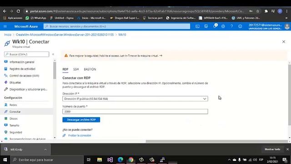291x164 pixels.
Task: Open the directory and subscription filter icon
Action: pyautogui.click(x=206, y=26)
